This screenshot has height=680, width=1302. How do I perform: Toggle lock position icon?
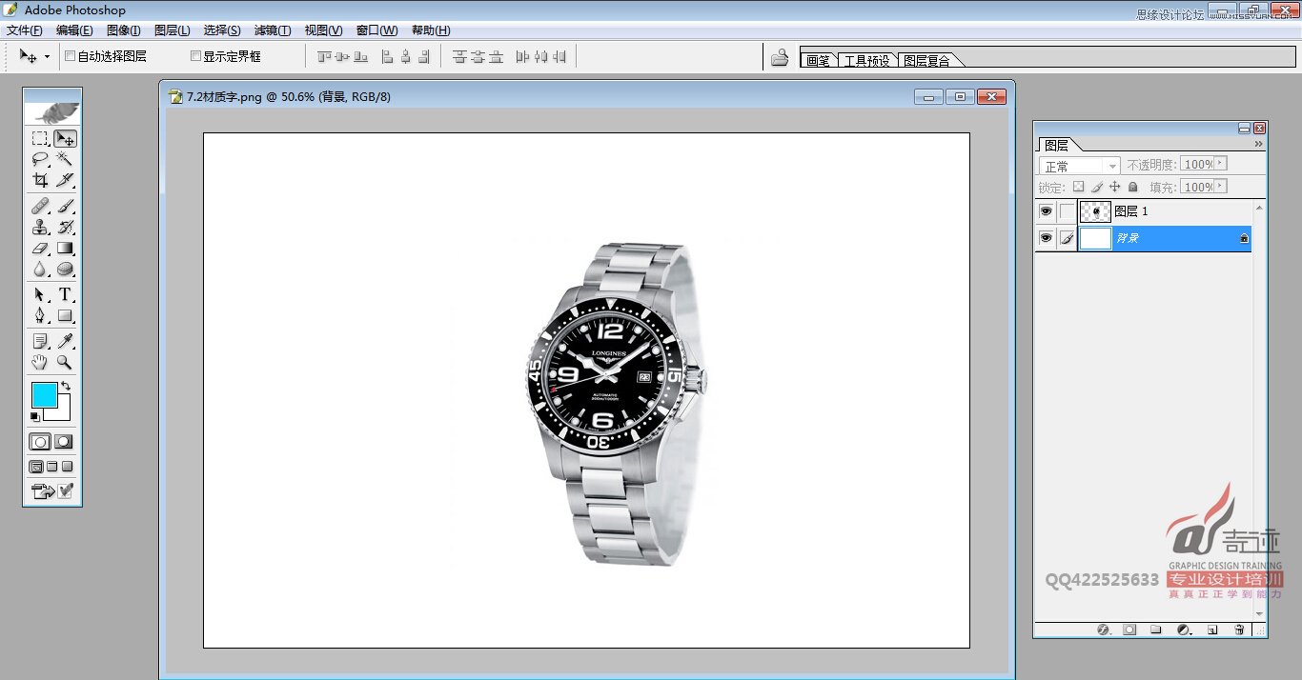[1114, 188]
